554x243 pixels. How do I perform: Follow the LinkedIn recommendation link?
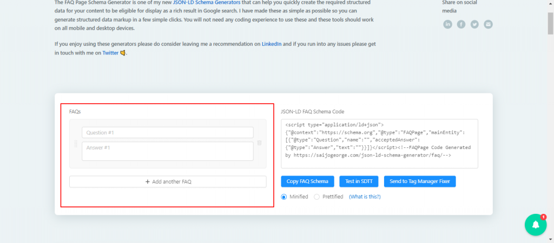272,44
